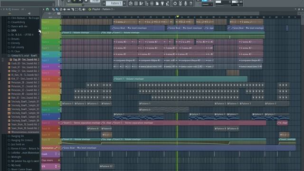304x171 pixels.
Task: Click the yellow playhead marker on timeline
Action: [177, 17]
